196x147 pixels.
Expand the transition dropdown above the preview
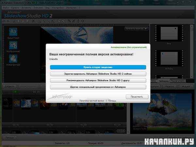pos(137,28)
